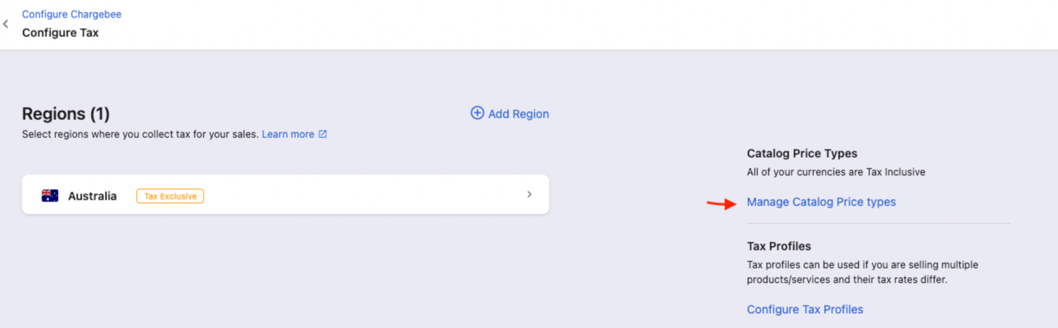This screenshot has height=328, width=1058.
Task: Open the Configure Chargebee breadcrumb link
Action: point(72,14)
